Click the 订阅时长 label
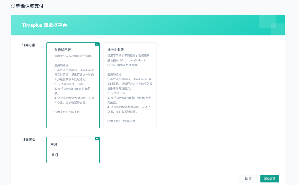The height and width of the screenshot is (185, 298). (x=28, y=139)
